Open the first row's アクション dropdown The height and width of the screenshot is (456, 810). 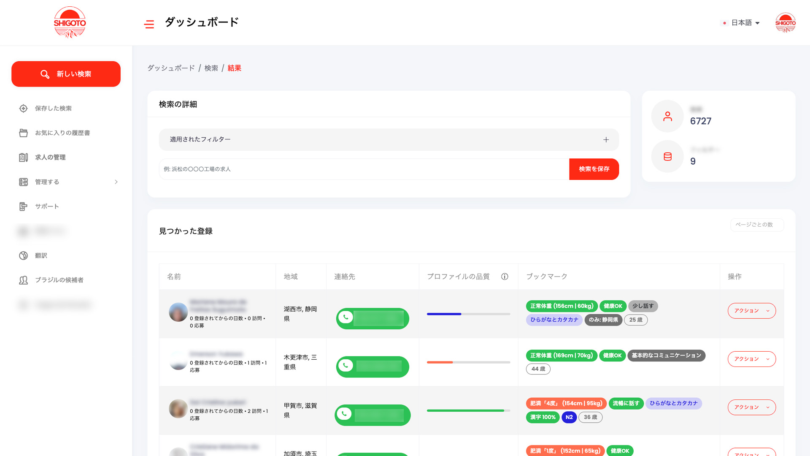click(x=751, y=311)
